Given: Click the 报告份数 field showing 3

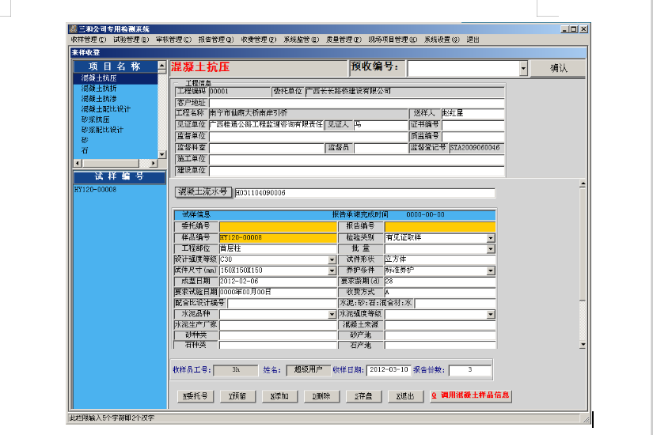Looking at the screenshot, I should pos(469,370).
